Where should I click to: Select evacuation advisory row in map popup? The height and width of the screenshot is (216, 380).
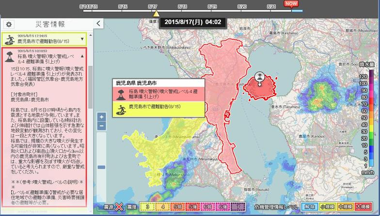158,109
